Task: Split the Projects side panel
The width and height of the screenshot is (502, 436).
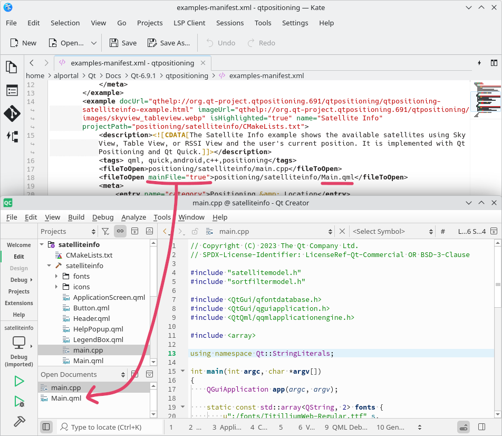Action: click(x=135, y=232)
